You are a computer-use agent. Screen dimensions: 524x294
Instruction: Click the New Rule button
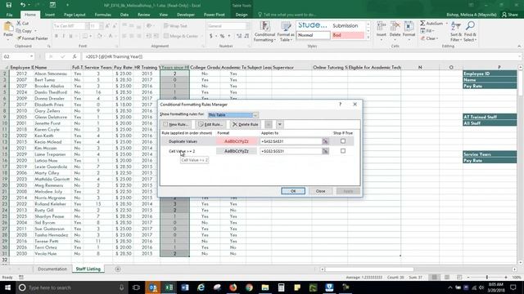pyautogui.click(x=176, y=124)
